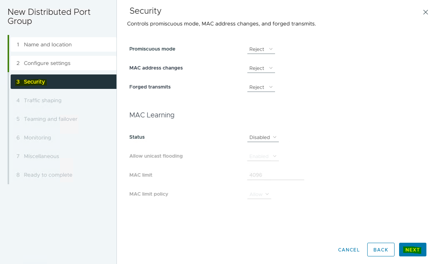434x264 pixels.
Task: Open the MAC limit policy dropdown
Action: pyautogui.click(x=259, y=194)
